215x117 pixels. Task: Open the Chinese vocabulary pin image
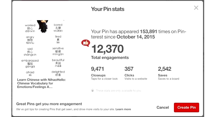click(44, 48)
